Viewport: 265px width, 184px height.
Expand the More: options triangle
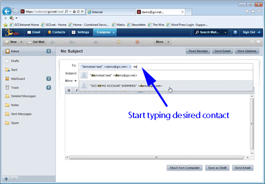(x=76, y=81)
